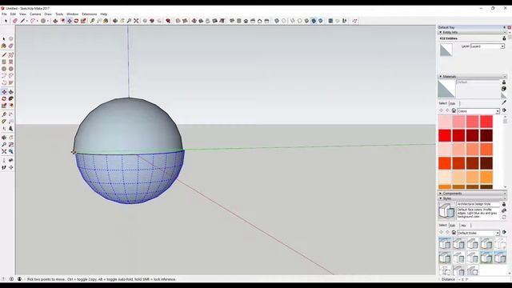Click the Create Material icon in Materials panel
The image size is (512, 288).
pos(504,89)
